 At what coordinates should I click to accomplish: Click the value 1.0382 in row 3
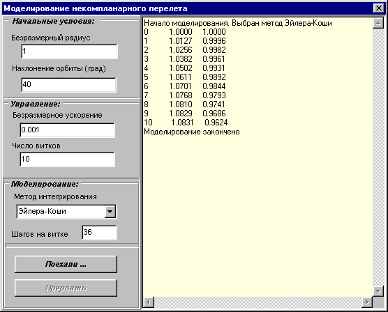[x=181, y=59]
